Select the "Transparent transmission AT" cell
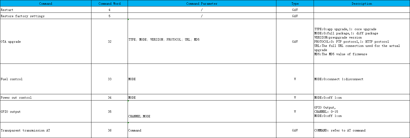The image size is (410, 138). (46, 130)
